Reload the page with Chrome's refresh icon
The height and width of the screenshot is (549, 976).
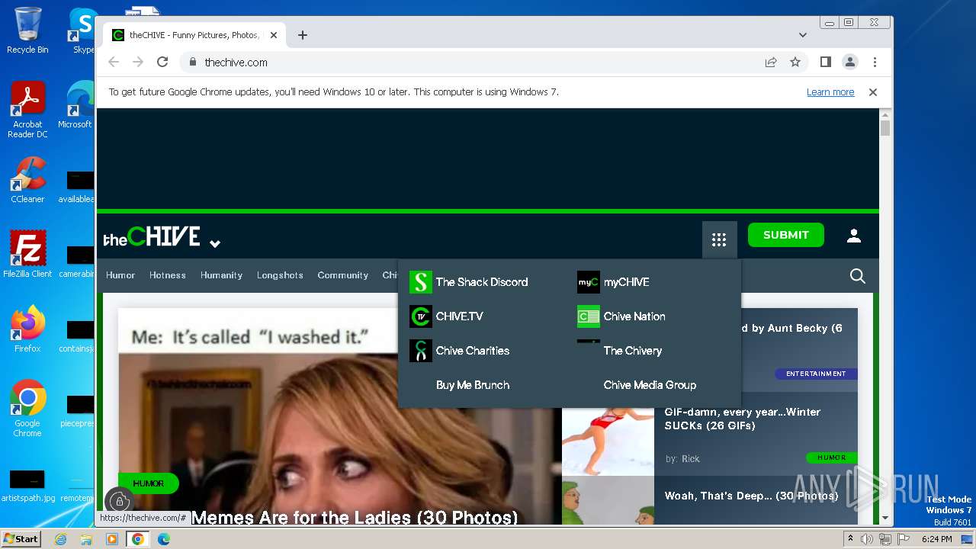tap(162, 62)
